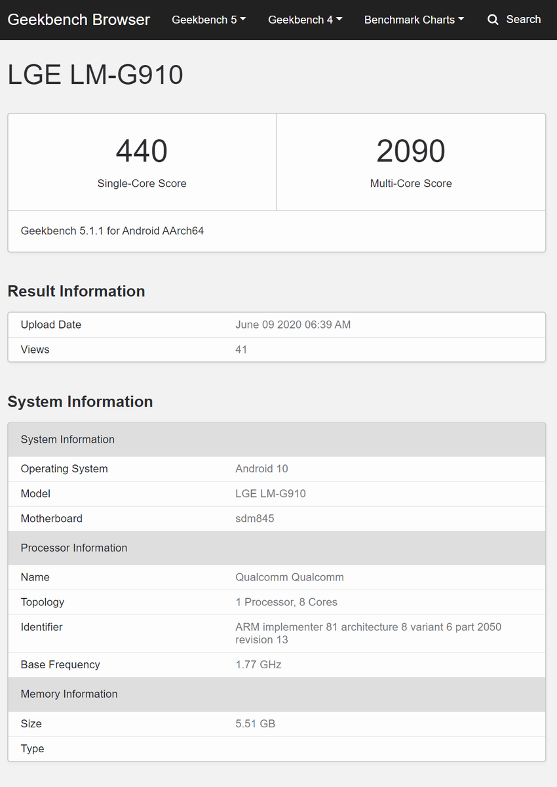The height and width of the screenshot is (787, 557).
Task: Click the Single-Core Score label
Action: tap(142, 184)
